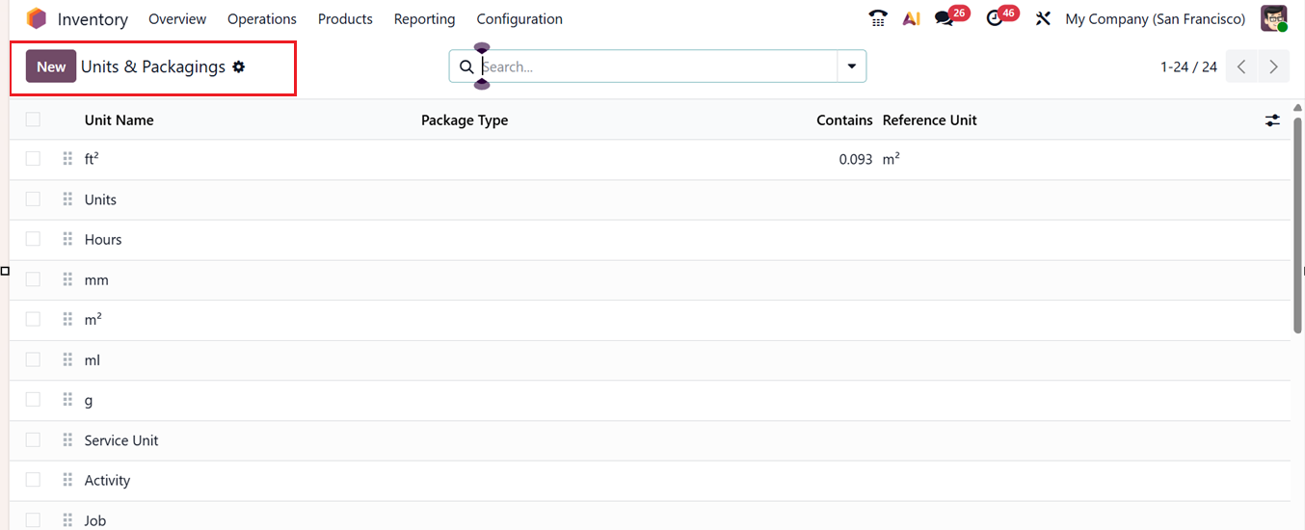Click into the Search input field
This screenshot has width=1305, height=530.
[x=655, y=66]
